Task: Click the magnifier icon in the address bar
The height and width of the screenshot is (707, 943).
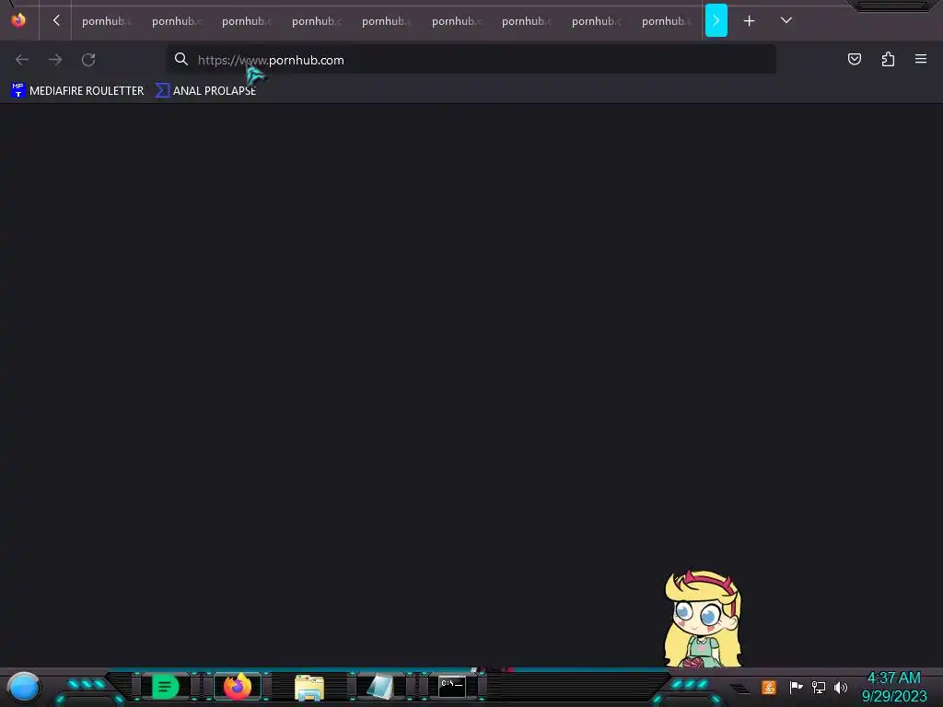Action: (181, 59)
